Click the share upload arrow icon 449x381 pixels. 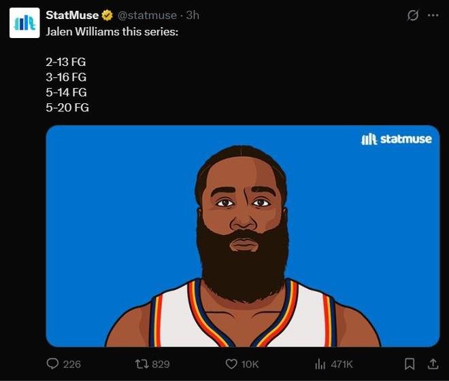[432, 364]
